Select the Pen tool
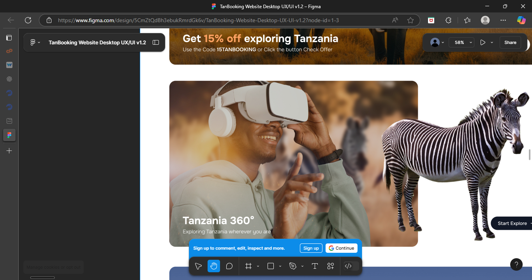The width and height of the screenshot is (532, 280). [293, 266]
